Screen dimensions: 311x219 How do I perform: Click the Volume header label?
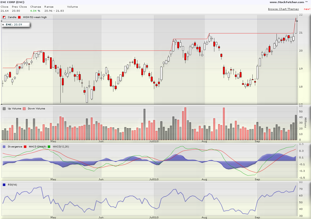[x=72, y=7]
